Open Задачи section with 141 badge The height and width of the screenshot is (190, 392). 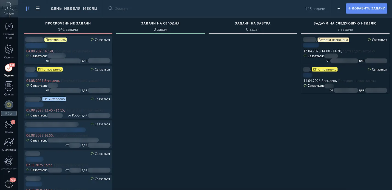(9, 70)
